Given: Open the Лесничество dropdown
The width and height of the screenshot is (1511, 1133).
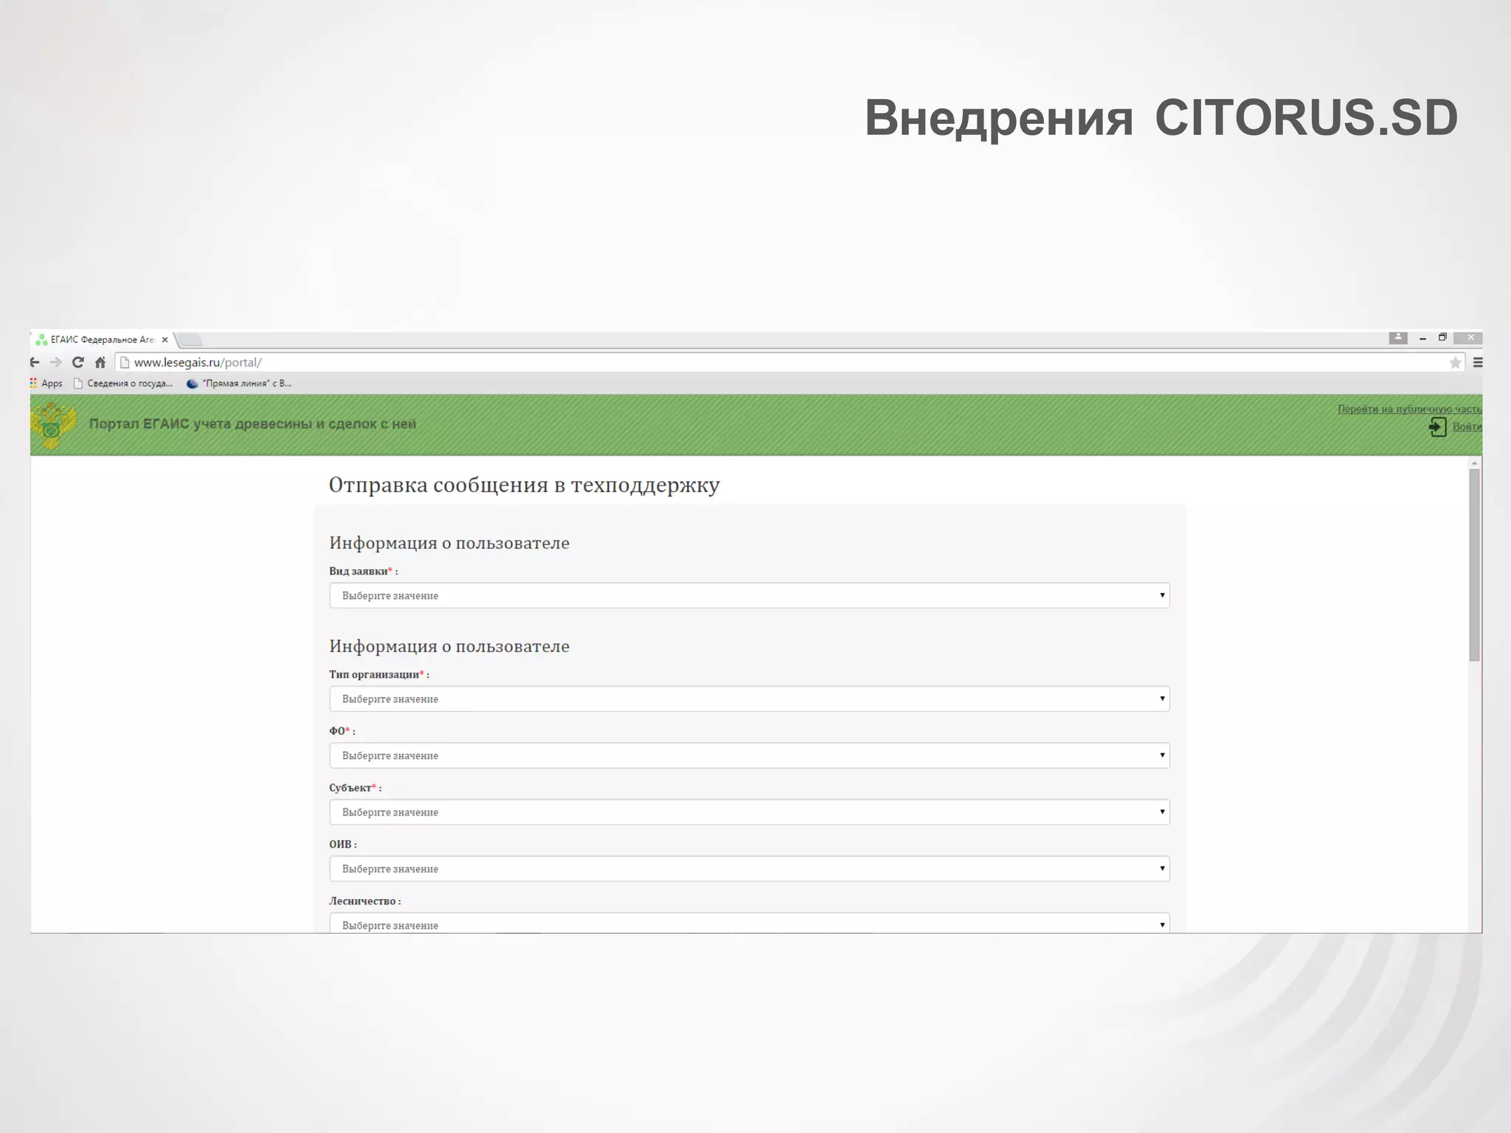Looking at the screenshot, I should (x=749, y=924).
